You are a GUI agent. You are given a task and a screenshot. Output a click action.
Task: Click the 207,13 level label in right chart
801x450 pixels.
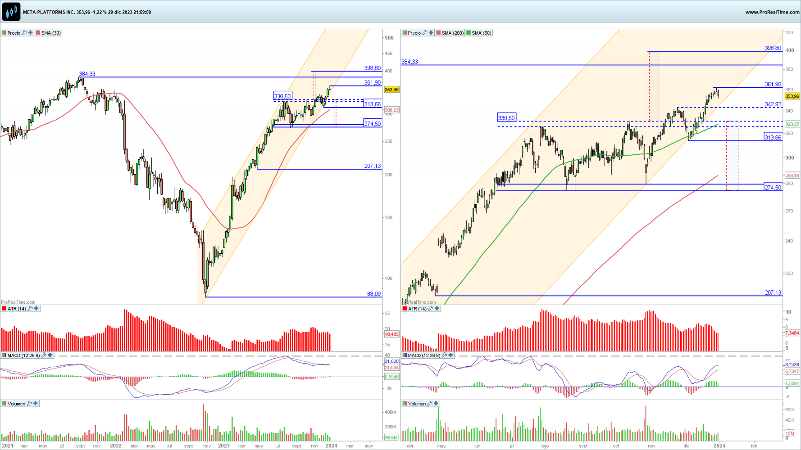point(773,292)
